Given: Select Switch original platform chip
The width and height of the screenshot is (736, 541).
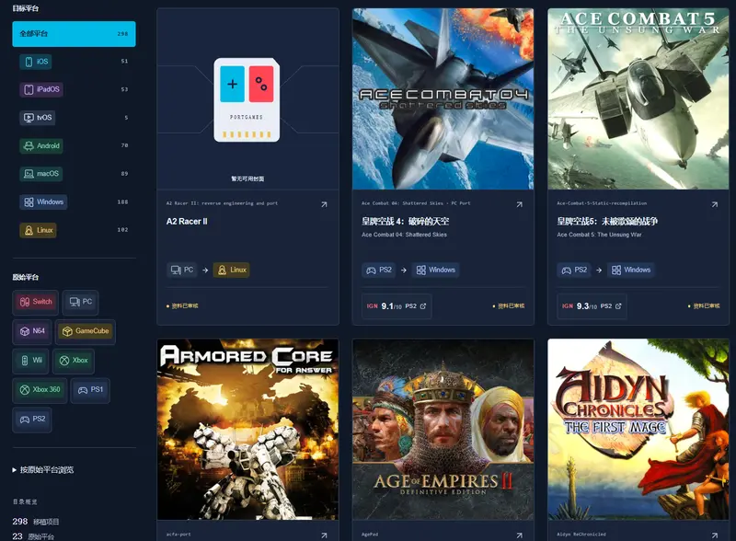Looking at the screenshot, I should tap(36, 302).
